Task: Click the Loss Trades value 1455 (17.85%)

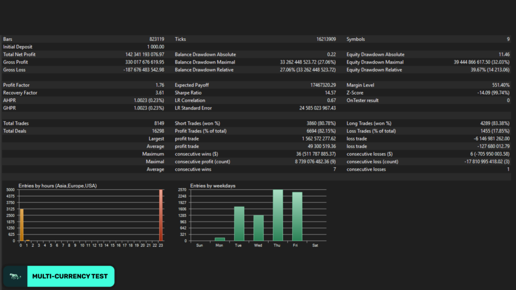Action: (x=495, y=131)
